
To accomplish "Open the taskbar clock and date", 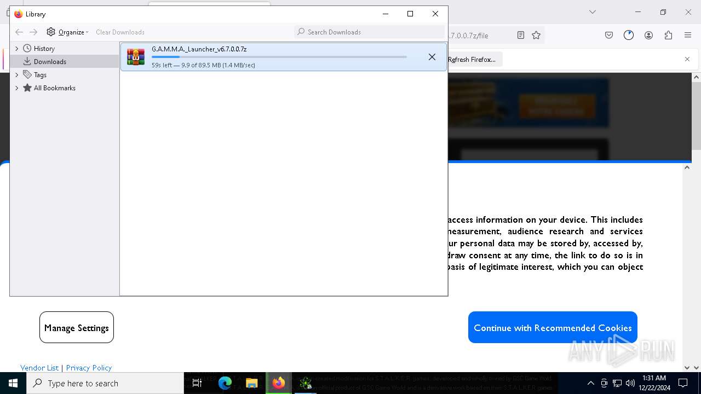I will click(655, 383).
